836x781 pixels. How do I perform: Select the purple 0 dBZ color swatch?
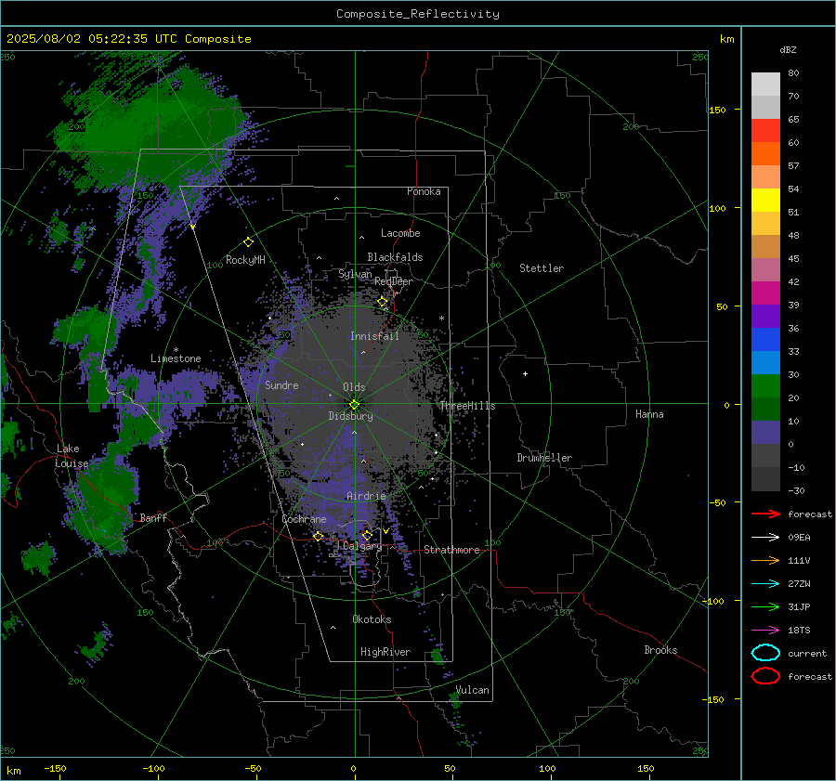point(765,433)
